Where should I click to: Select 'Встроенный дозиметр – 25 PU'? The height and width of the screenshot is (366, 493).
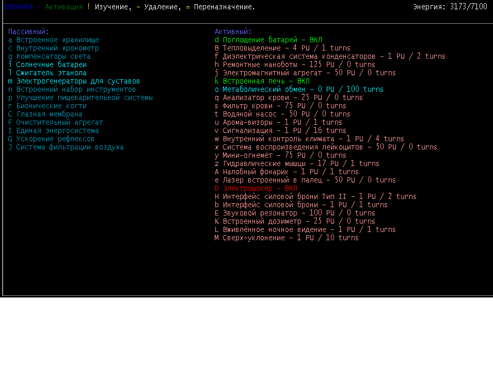pos(295,221)
